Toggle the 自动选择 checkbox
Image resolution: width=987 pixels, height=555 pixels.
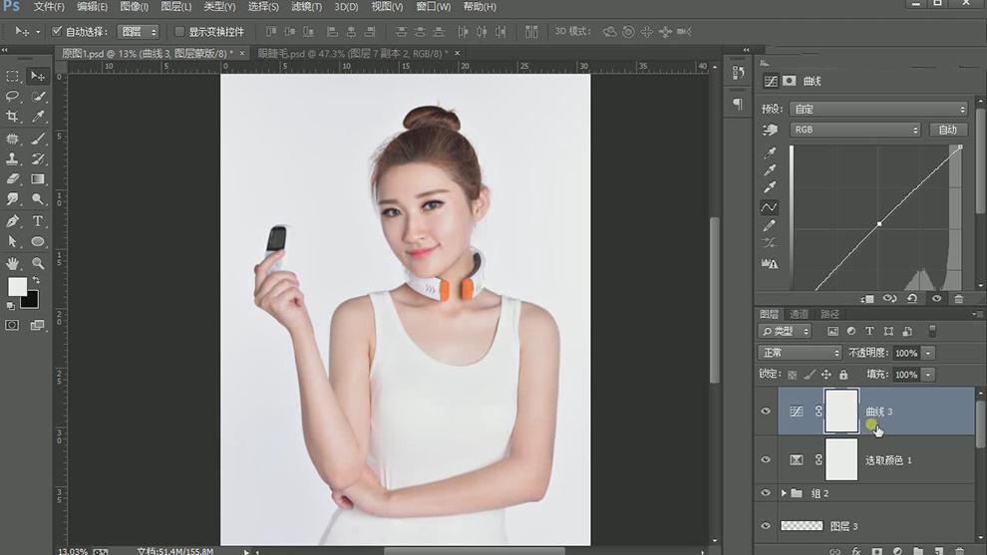57,32
